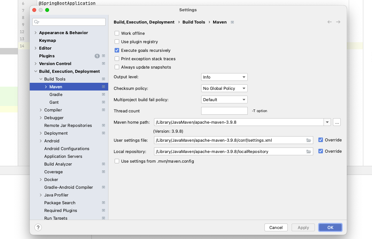Click the project icon next to Package Search
Viewport: 372px width, 239px height.
point(103,203)
